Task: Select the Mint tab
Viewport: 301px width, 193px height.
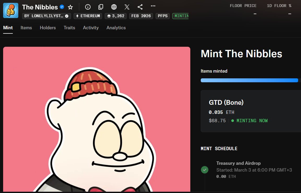Action: (x=8, y=28)
